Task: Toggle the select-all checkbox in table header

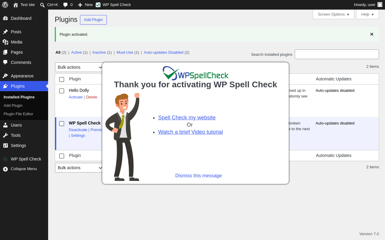Action: tap(62, 79)
